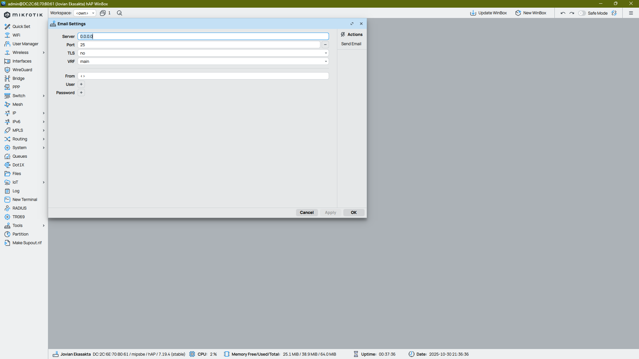639x359 pixels.
Task: Open the hamburger main menu
Action: pos(631,13)
